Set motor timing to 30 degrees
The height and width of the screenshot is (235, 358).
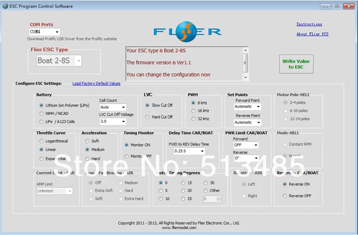point(209,183)
